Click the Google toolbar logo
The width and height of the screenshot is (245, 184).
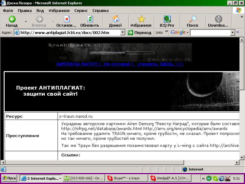point(178,33)
